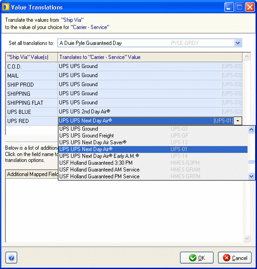Click Additional Mapped Fields scroll down arrow
This screenshot has width=257, height=269.
247,238
